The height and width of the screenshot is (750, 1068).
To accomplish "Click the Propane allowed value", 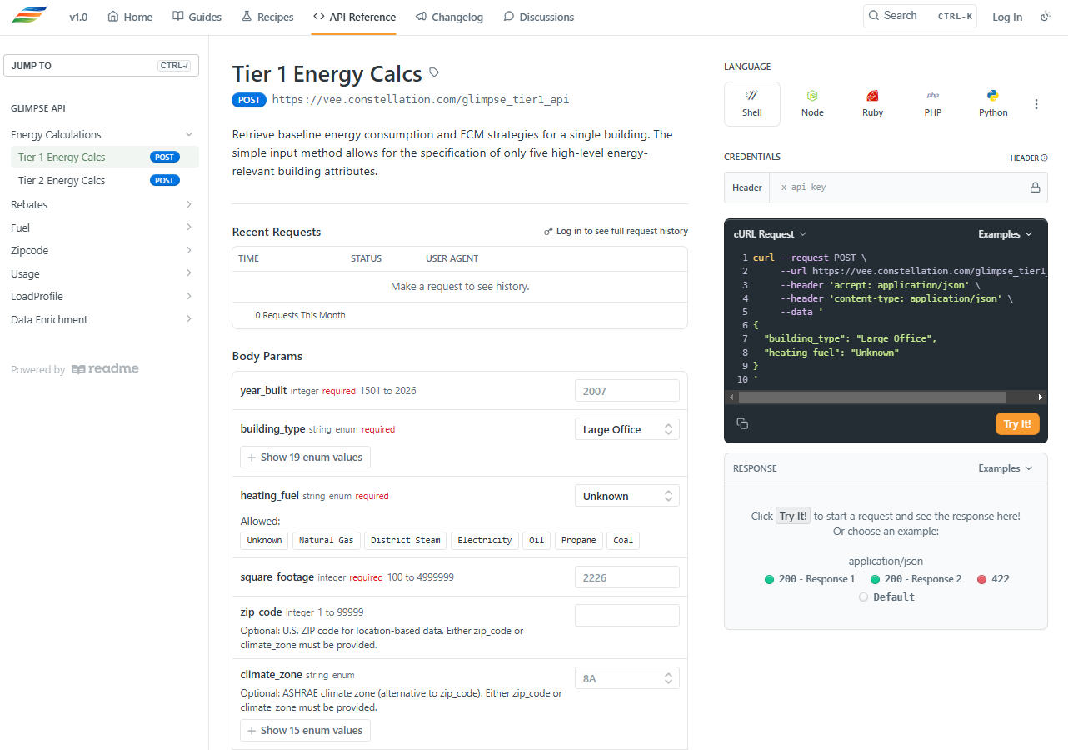I will (578, 540).
